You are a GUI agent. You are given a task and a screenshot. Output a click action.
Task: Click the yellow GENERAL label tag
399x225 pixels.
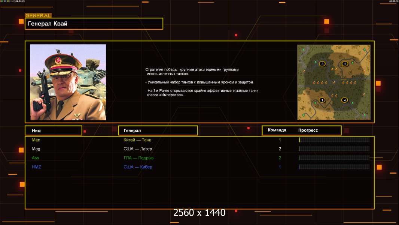38,16
